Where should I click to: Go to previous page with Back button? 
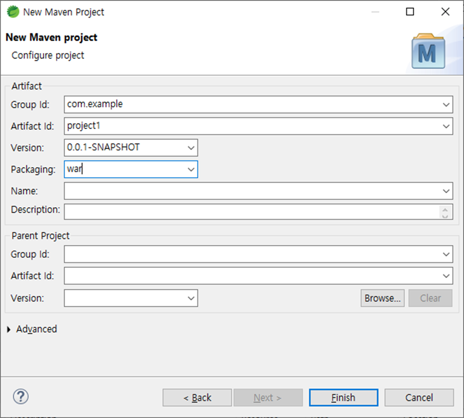197,398
